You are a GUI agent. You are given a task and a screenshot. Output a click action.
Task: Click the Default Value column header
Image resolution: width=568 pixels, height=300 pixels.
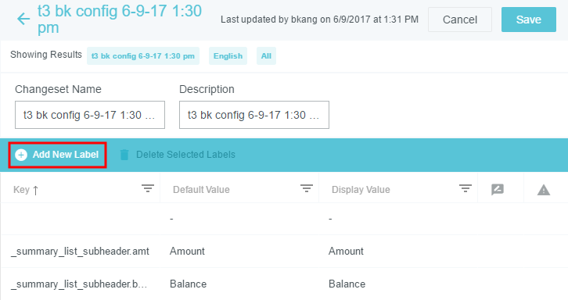click(x=201, y=190)
